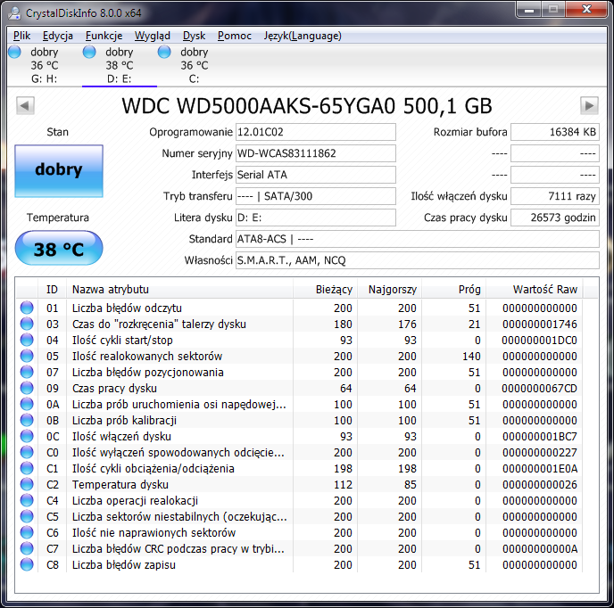Click the blue health circle for G: H: disk

pos(14,52)
